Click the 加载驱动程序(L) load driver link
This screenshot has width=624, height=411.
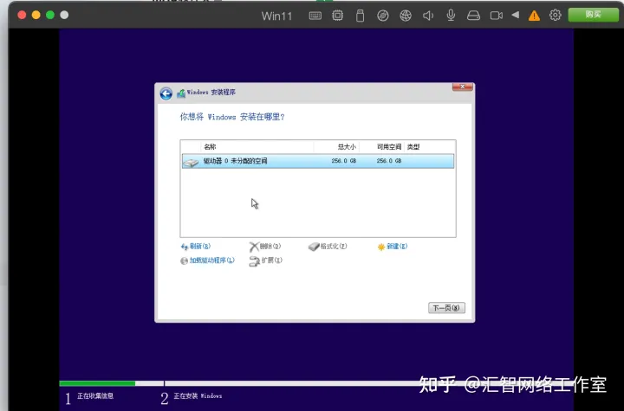(x=207, y=260)
